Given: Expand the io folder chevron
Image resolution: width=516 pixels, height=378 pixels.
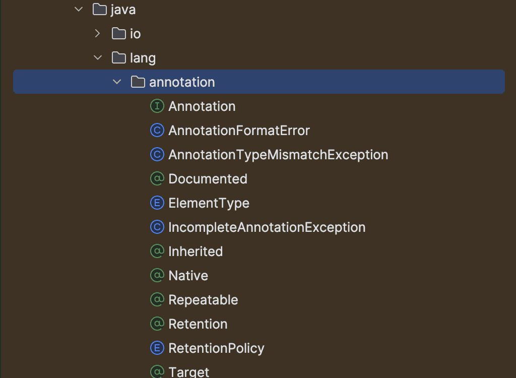Looking at the screenshot, I should pos(97,33).
